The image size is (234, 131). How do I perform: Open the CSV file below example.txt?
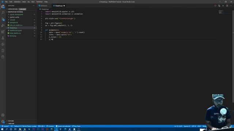[16, 25]
